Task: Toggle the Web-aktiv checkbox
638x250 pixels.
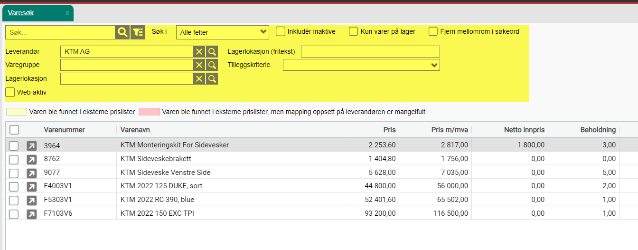Action: coord(10,92)
